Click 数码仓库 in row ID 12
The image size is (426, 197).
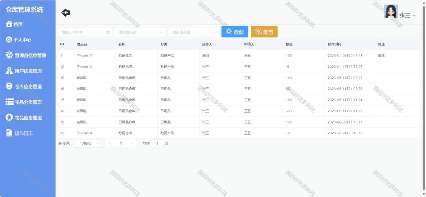[125, 67]
